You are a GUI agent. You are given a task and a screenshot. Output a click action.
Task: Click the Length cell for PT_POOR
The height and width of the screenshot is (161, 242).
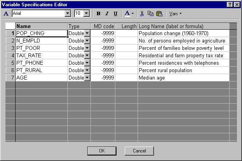tap(126, 48)
